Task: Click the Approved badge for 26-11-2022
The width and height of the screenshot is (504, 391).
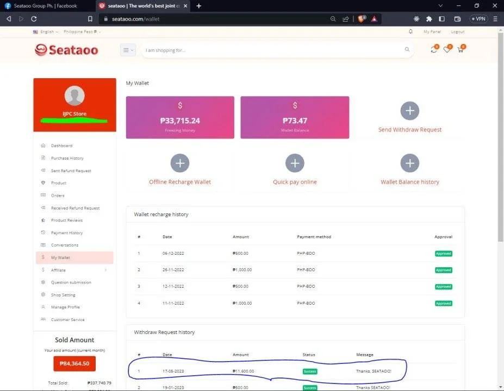Action: (x=444, y=270)
